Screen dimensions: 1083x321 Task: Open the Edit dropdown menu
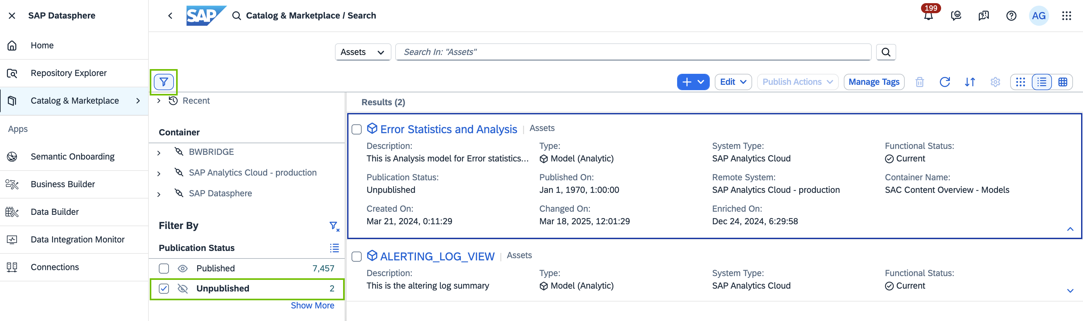point(733,82)
